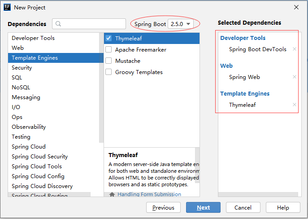Select the SQL category
This screenshot has width=308, height=219.
click(53, 78)
